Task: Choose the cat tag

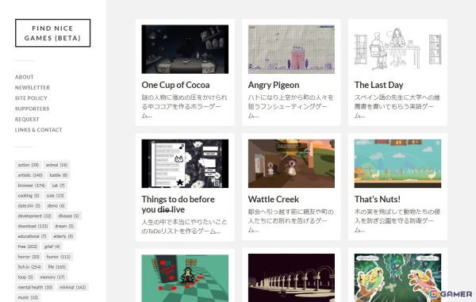Action: (58, 185)
